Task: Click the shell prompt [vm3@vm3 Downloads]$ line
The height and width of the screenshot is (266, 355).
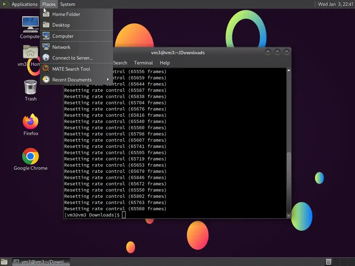Action: click(x=92, y=215)
